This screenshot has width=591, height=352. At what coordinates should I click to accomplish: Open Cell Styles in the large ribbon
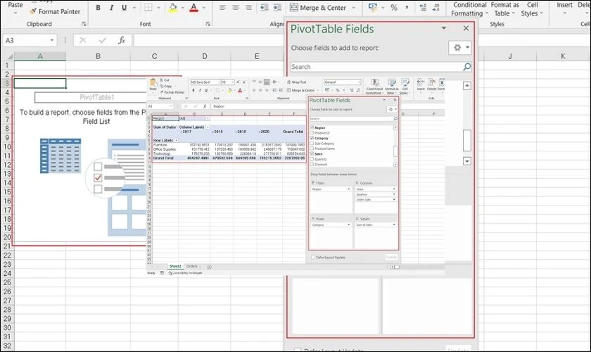pyautogui.click(x=532, y=9)
